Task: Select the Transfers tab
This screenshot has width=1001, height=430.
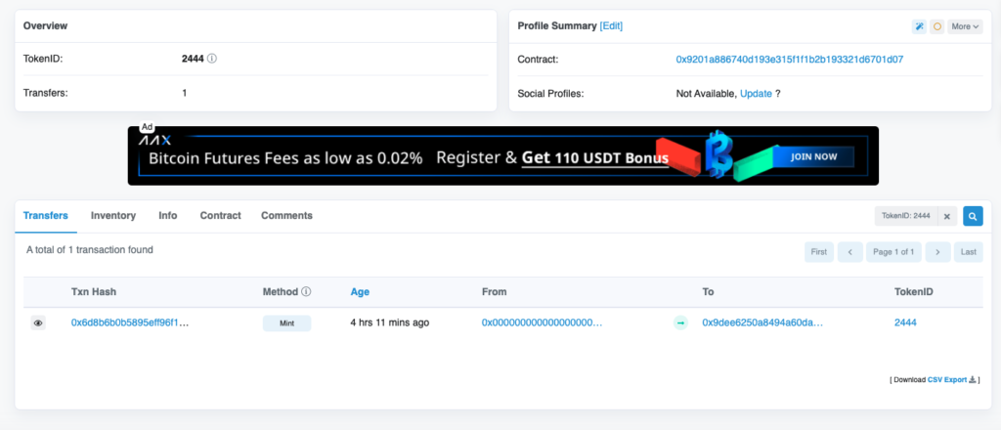Action: tap(45, 216)
